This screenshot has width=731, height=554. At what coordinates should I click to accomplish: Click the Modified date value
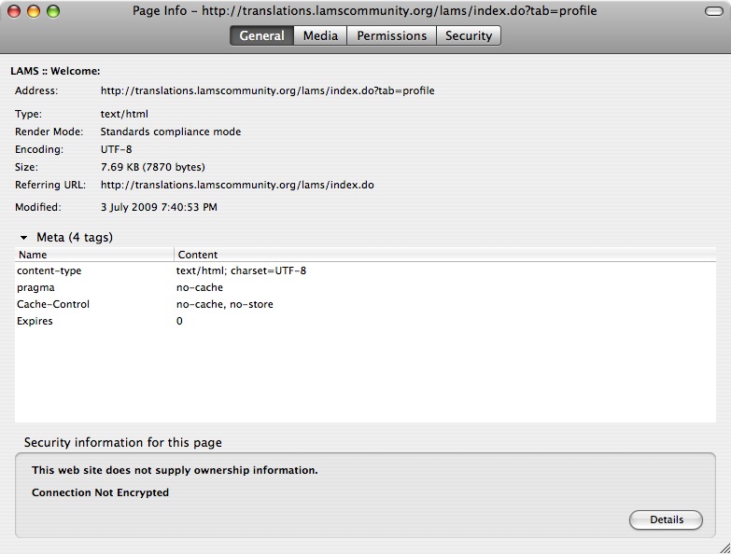point(159,207)
